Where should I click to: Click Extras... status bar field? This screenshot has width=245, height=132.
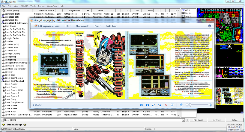[149, 129]
